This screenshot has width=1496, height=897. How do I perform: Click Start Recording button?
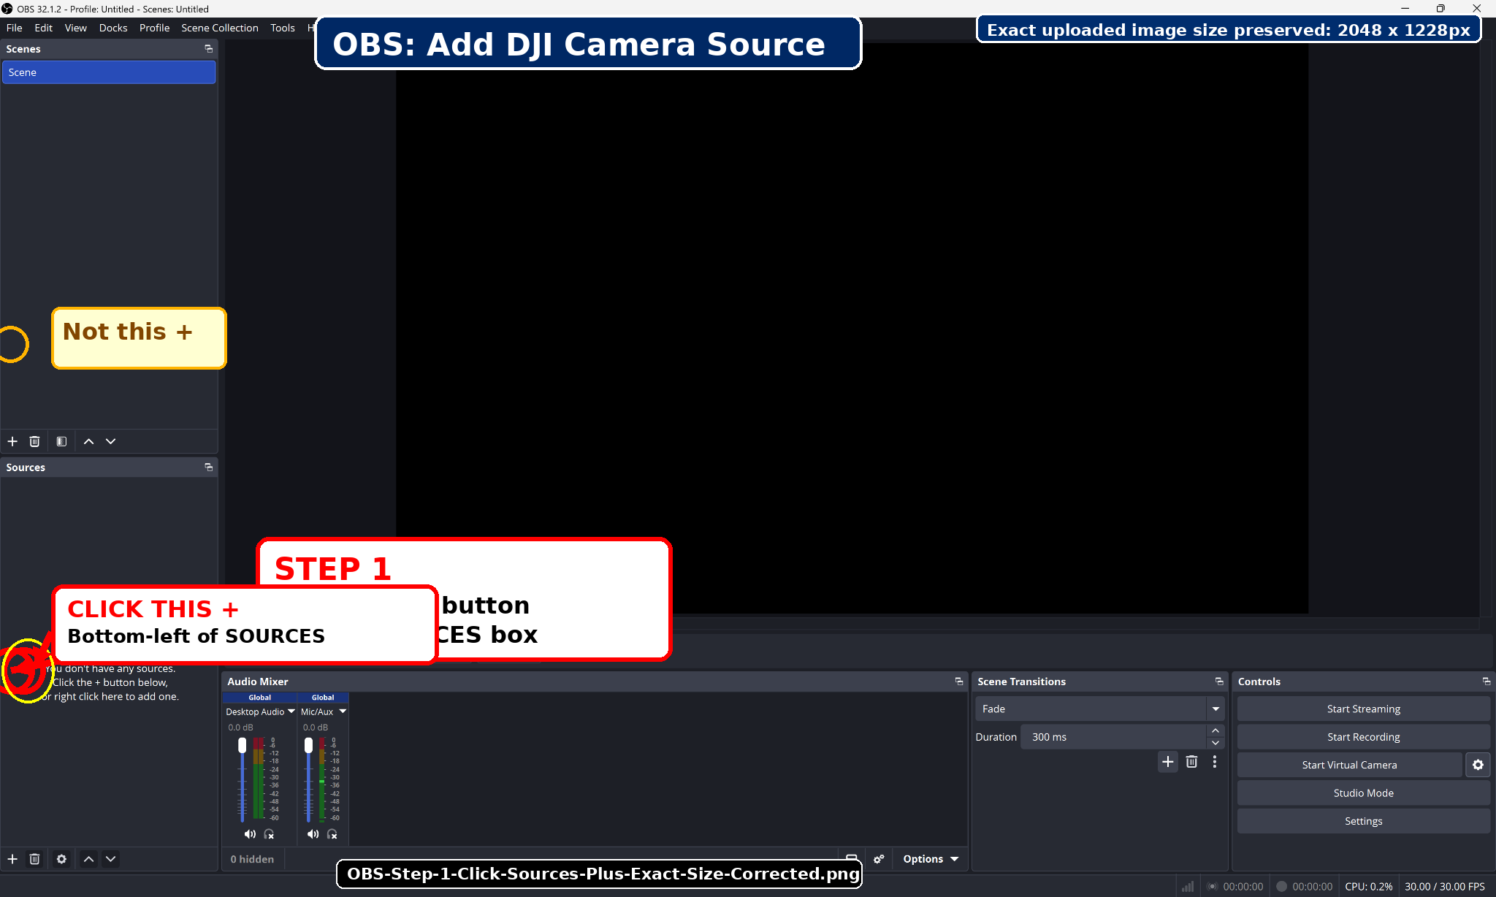(1363, 737)
